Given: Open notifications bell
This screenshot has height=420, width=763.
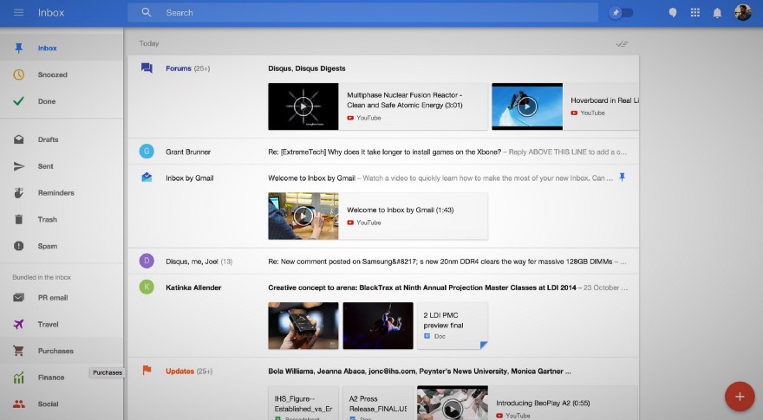Looking at the screenshot, I should point(717,13).
